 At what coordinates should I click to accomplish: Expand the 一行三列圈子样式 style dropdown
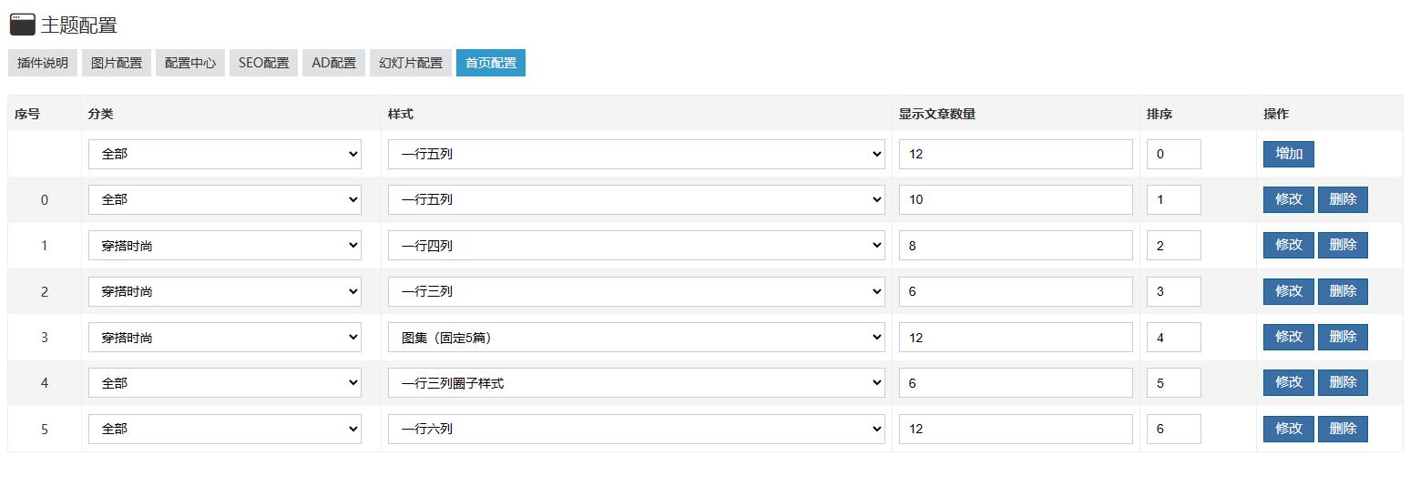[x=636, y=383]
